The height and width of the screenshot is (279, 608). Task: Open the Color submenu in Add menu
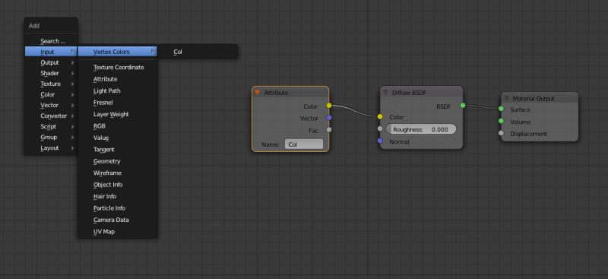(x=51, y=94)
